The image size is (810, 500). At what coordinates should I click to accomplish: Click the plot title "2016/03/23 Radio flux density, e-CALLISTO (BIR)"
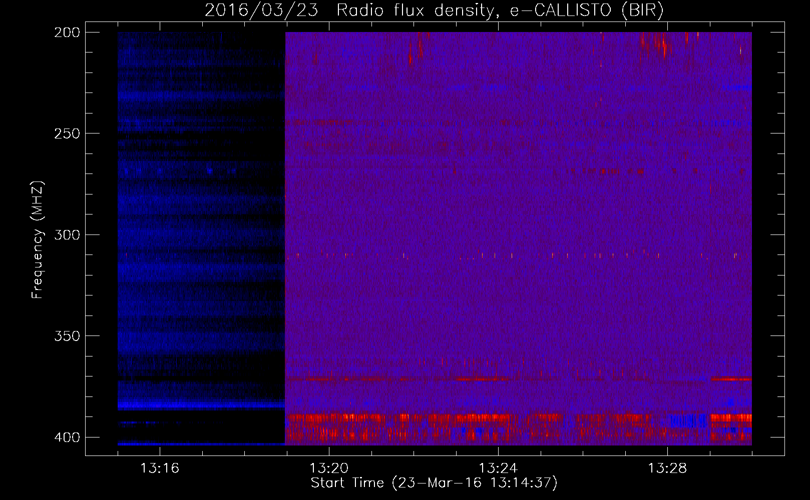coord(435,10)
